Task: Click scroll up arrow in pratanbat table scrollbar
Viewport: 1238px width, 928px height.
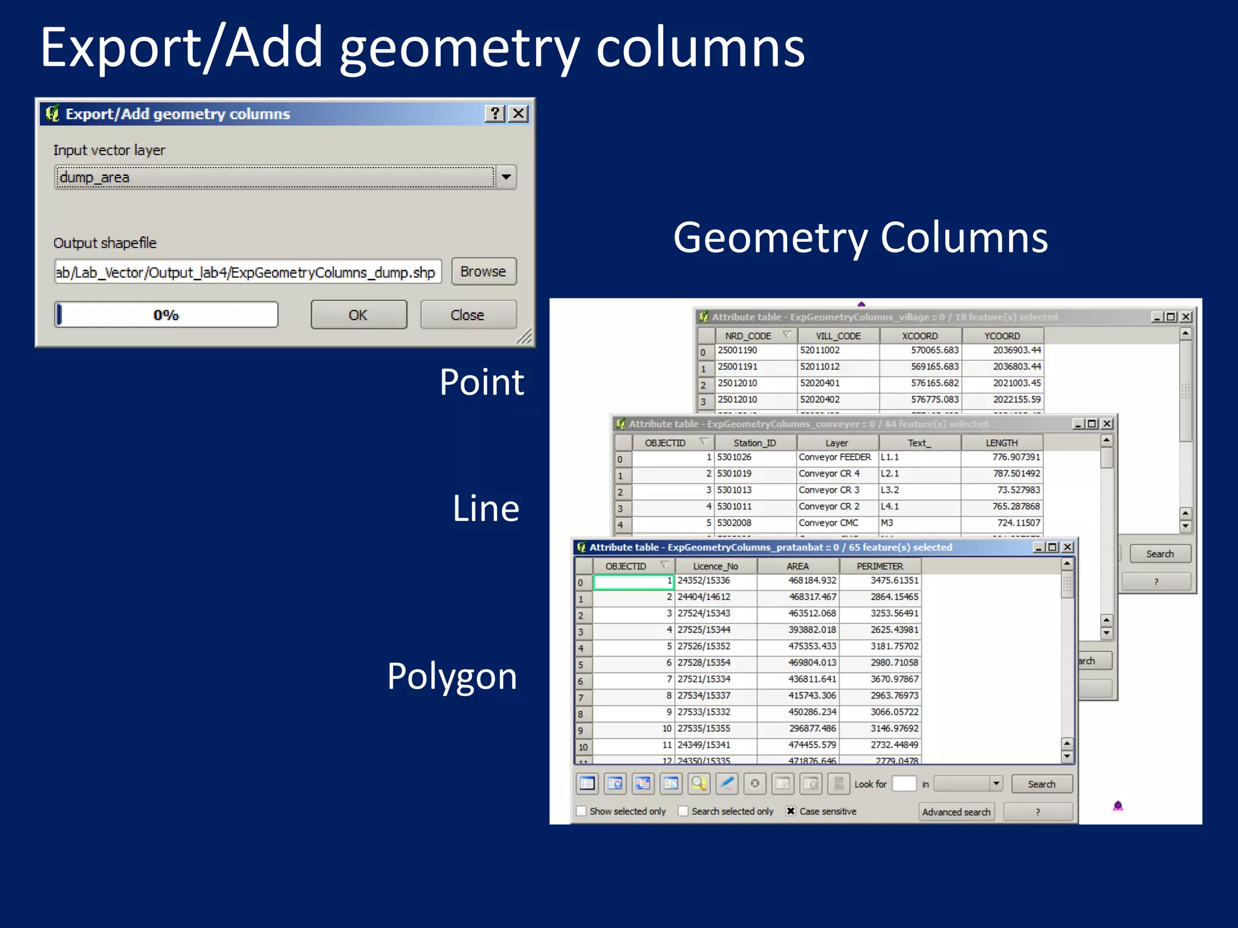Action: coord(1067,564)
